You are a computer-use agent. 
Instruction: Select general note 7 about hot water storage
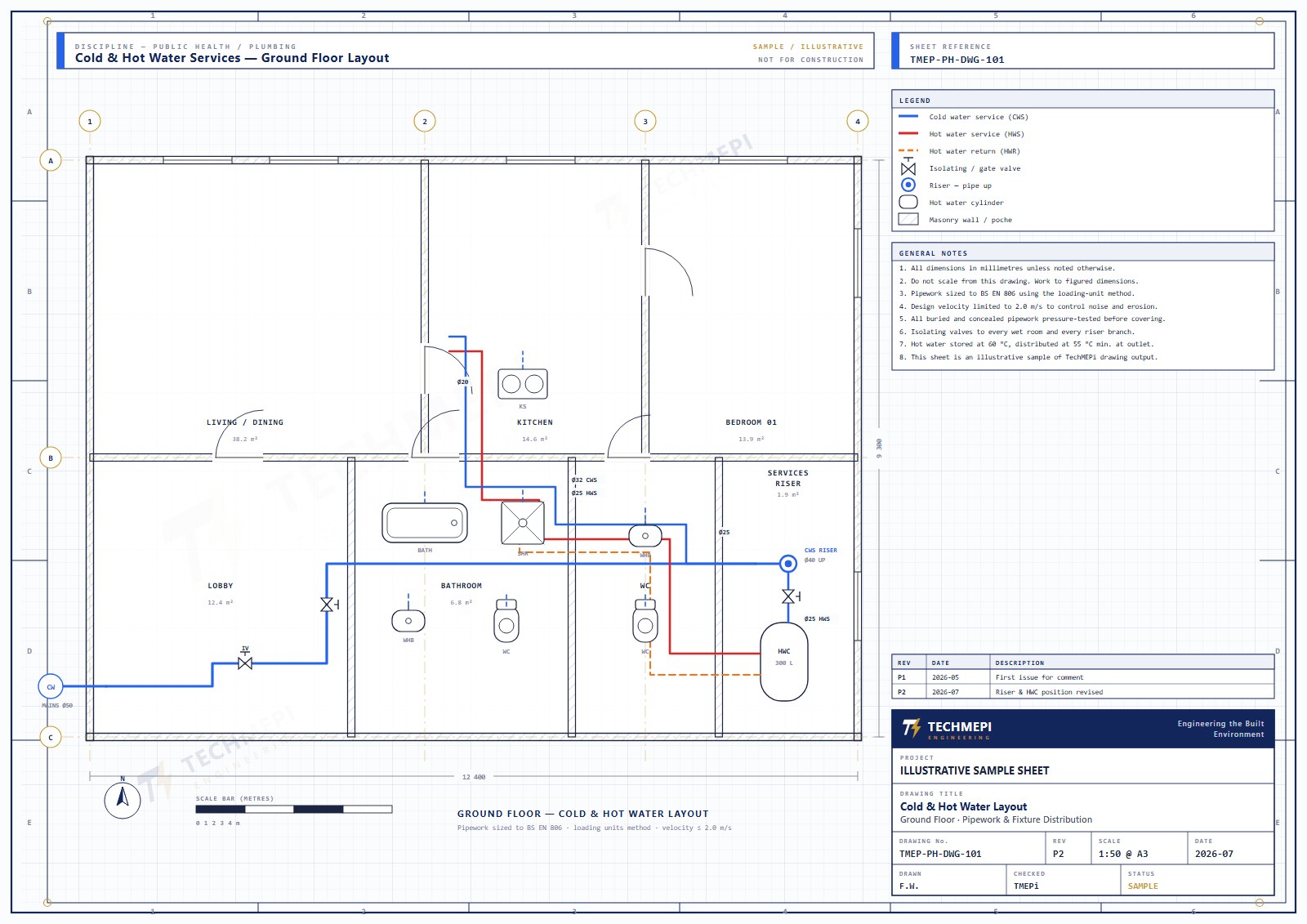[1027, 344]
